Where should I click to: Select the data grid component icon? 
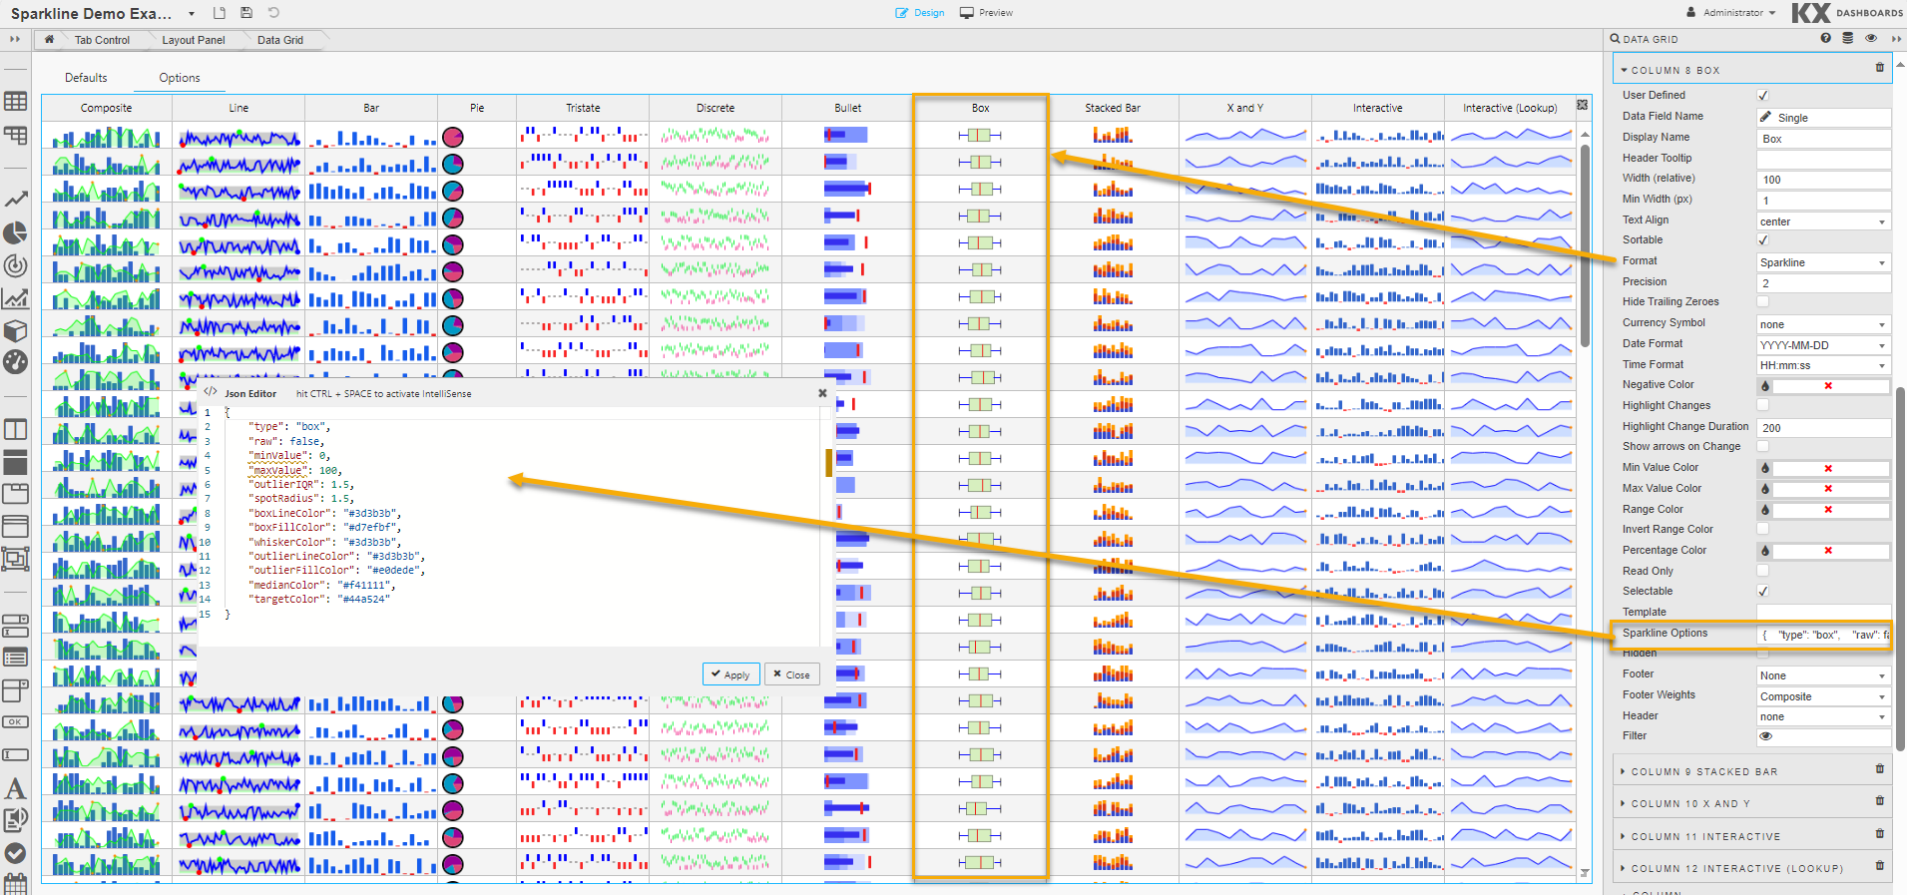[15, 102]
